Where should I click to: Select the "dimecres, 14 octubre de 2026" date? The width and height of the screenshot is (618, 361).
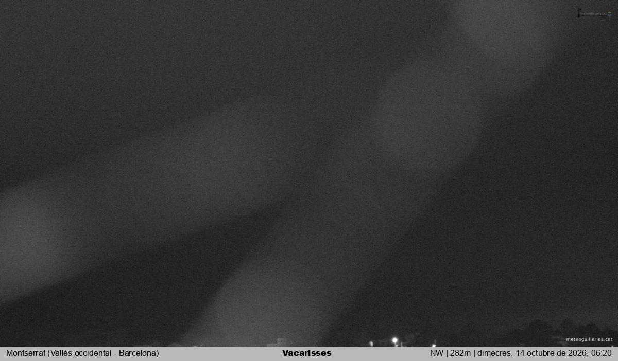point(534,353)
